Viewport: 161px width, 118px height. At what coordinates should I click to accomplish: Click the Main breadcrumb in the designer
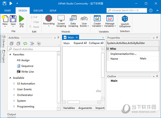click(67, 43)
